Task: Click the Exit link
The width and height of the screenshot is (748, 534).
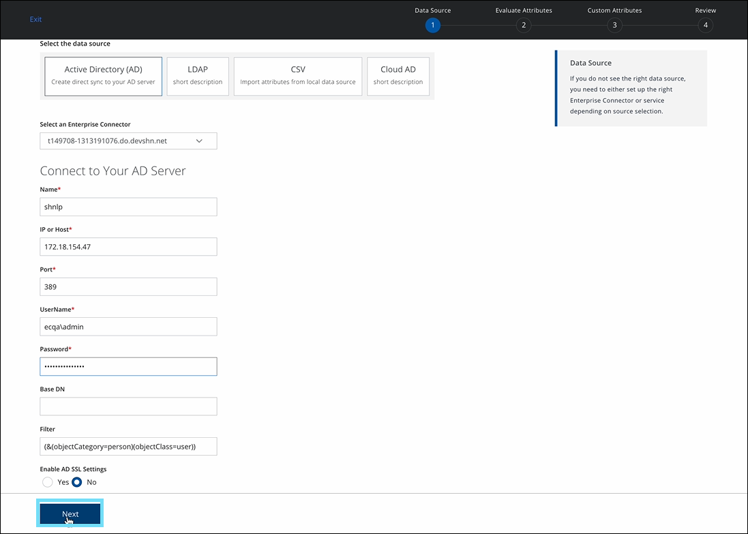Action: click(36, 19)
